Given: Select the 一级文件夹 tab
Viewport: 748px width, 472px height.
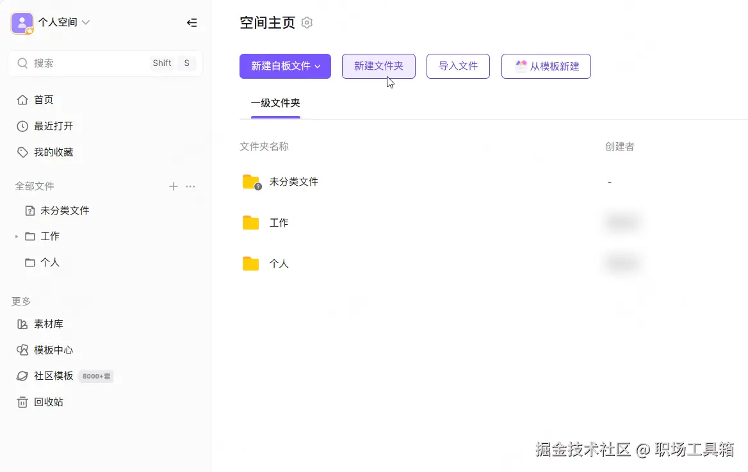Looking at the screenshot, I should 275,103.
